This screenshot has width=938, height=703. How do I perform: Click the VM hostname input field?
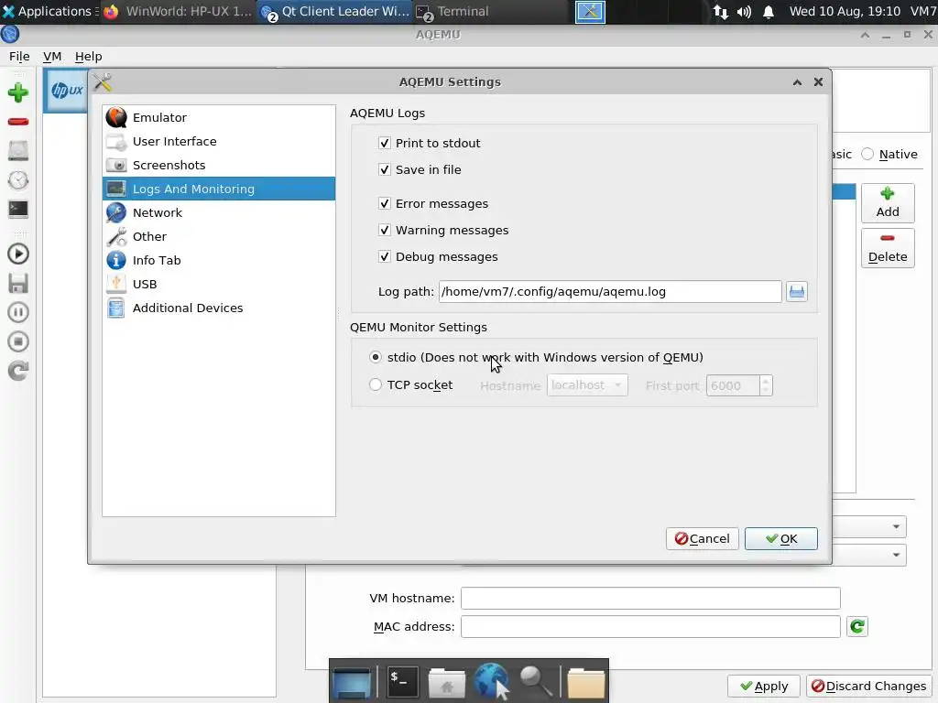pos(650,598)
